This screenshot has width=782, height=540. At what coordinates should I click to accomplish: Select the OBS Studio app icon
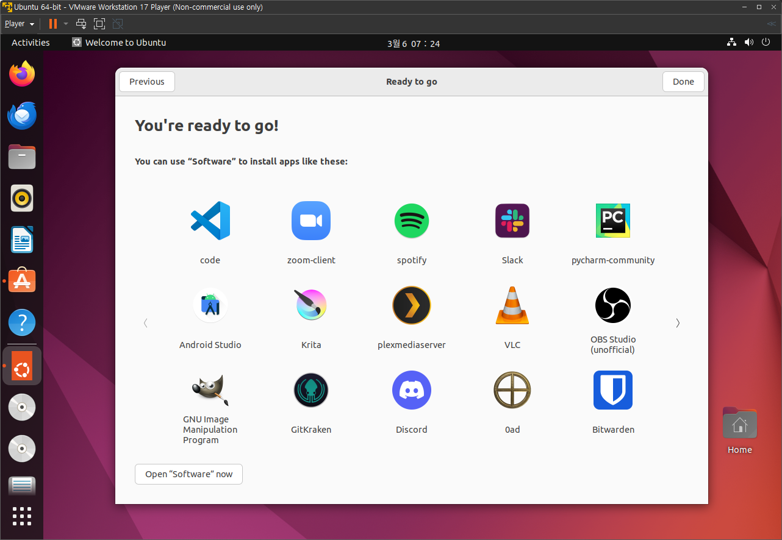pyautogui.click(x=613, y=305)
